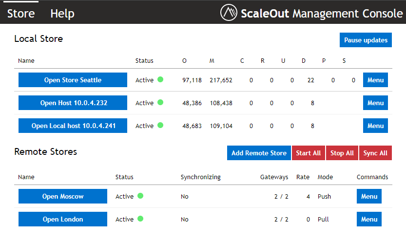
Task: Open the Menu for Moscow row
Action: [x=369, y=196]
